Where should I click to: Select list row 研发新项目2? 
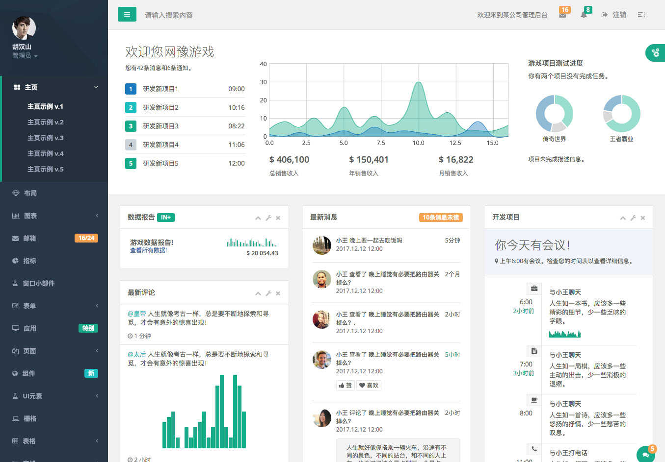[185, 107]
